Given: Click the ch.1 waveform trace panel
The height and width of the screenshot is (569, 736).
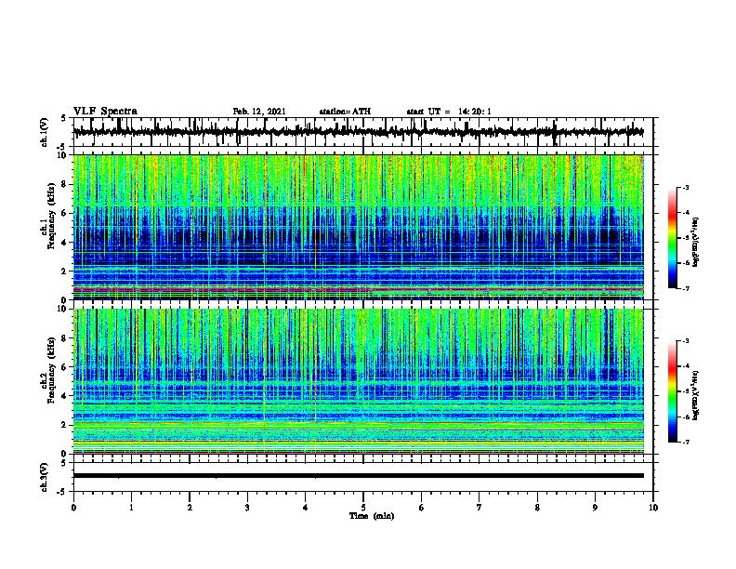Looking at the screenshot, I should click(x=362, y=132).
